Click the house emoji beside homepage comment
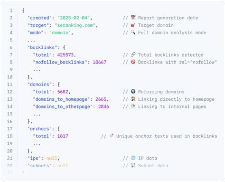Viewport: 225px width, 182px height. click(x=133, y=99)
